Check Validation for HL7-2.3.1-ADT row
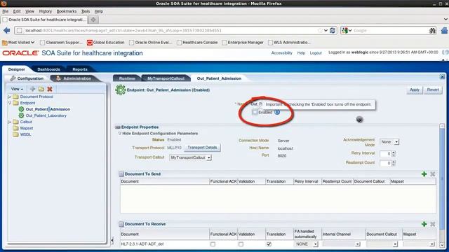This screenshot has height=252, width=449. coord(241,244)
